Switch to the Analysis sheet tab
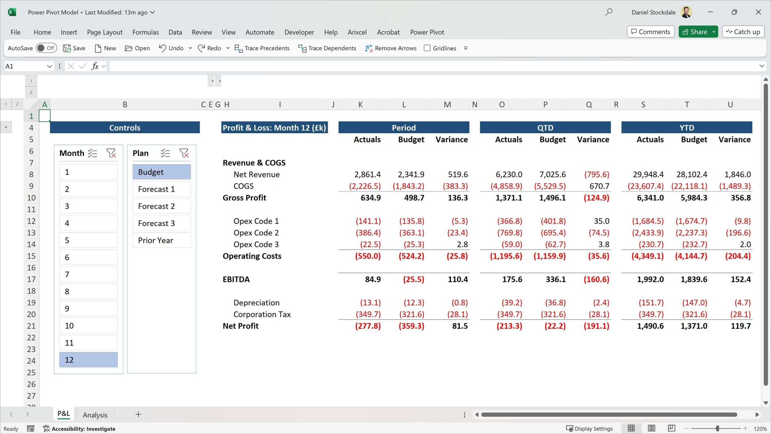This screenshot has height=434, width=771. point(95,415)
